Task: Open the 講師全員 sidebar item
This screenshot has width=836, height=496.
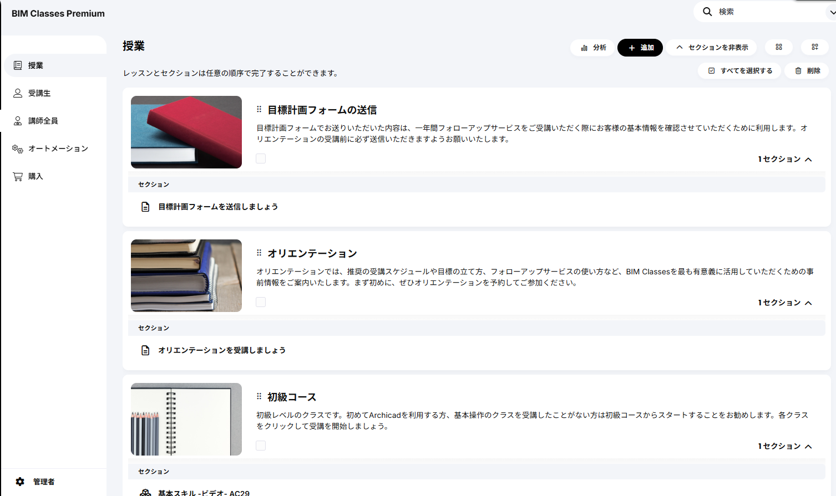Action: [54, 121]
